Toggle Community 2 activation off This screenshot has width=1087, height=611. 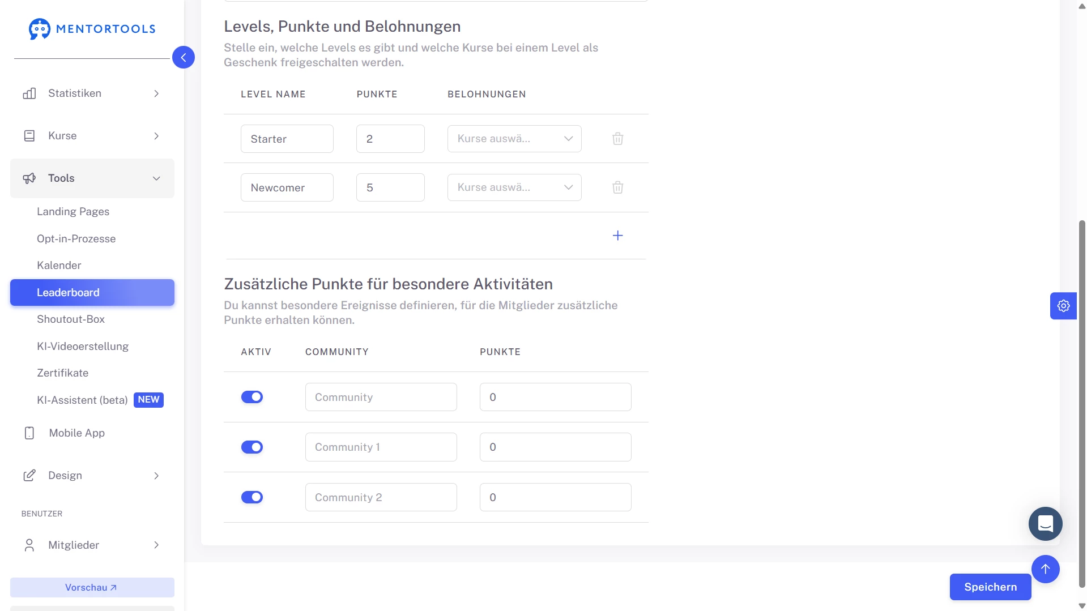click(252, 497)
